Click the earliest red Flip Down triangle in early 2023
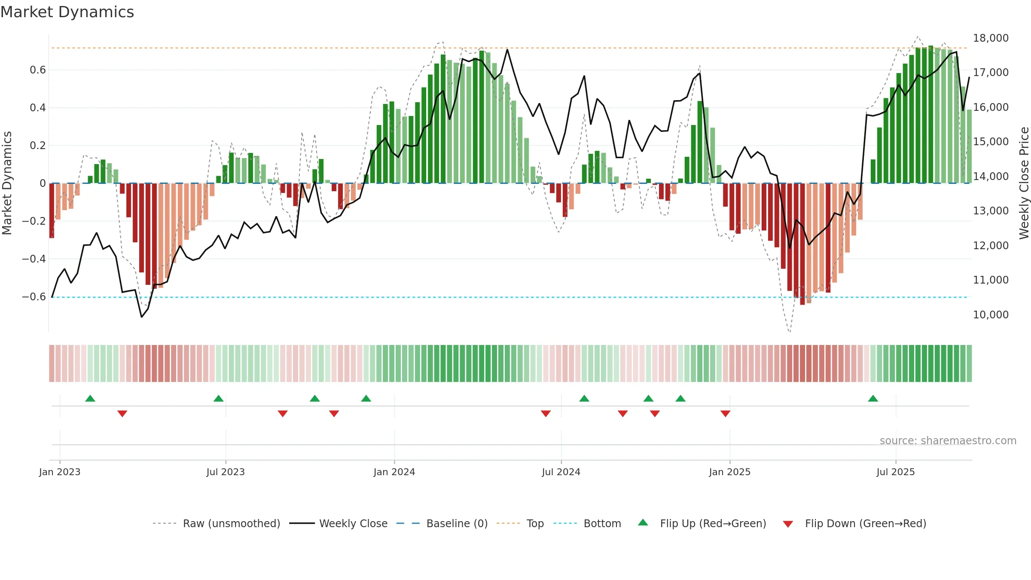Screen dimensions: 1031x580 [122, 414]
